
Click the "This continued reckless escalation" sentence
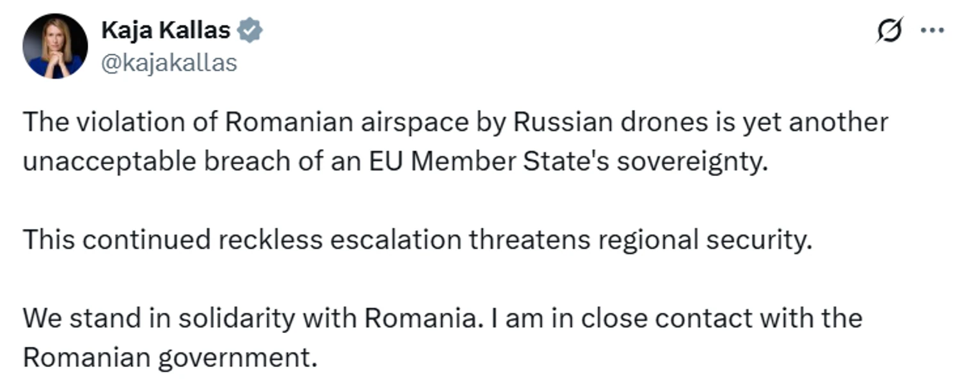417,239
